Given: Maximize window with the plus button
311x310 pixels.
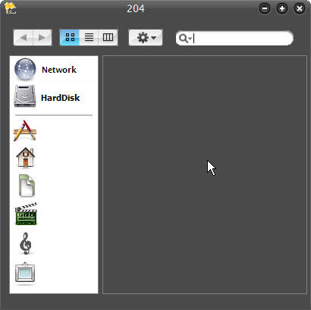Looking at the screenshot, I should pyautogui.click(x=282, y=8).
